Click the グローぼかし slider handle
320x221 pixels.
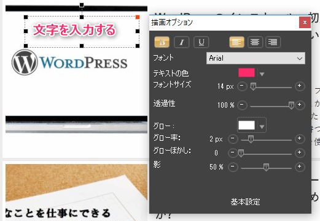[x=241, y=153]
